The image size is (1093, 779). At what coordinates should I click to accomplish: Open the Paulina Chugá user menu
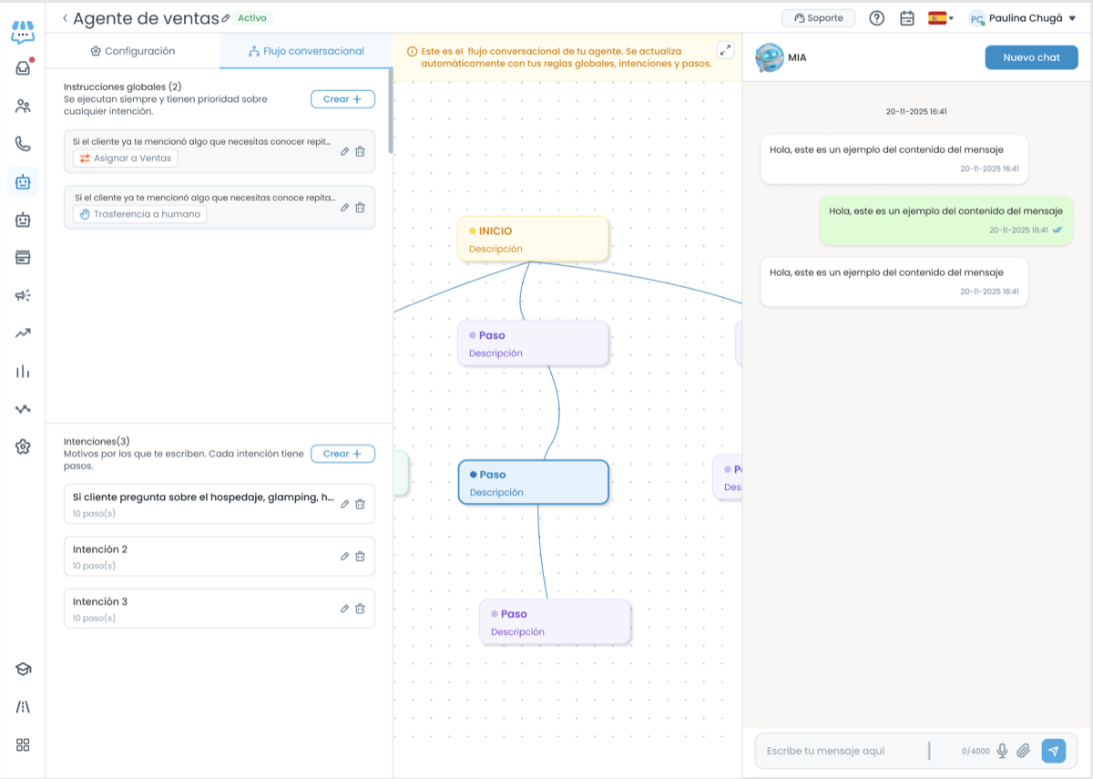[x=1023, y=18]
